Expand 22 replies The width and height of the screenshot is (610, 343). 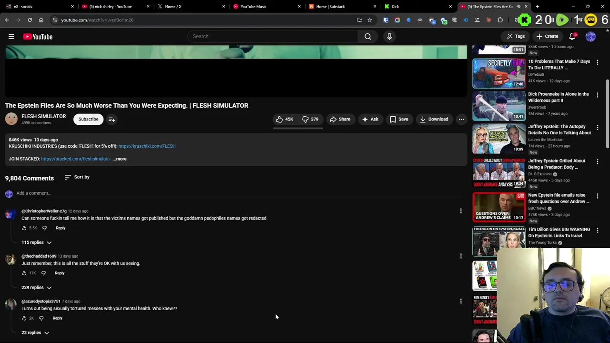(x=35, y=333)
